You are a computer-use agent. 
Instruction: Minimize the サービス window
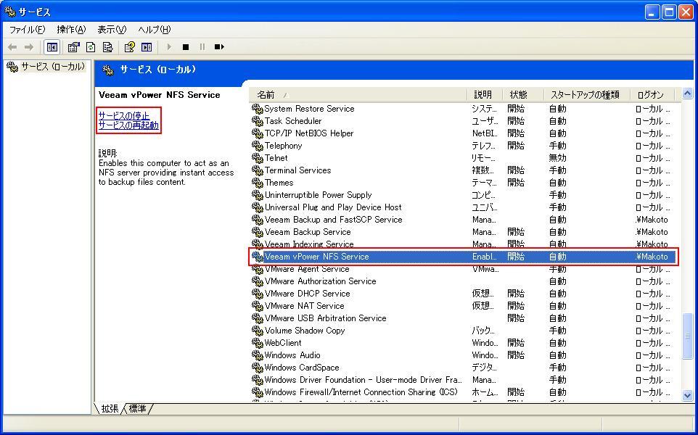[652, 12]
